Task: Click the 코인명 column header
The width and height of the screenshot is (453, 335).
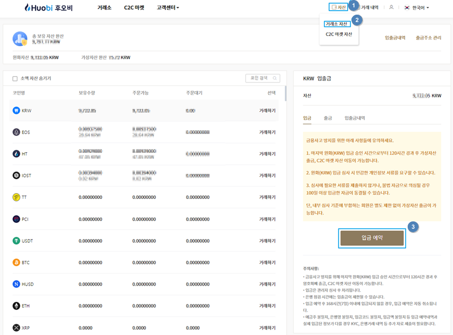Action: [19, 93]
